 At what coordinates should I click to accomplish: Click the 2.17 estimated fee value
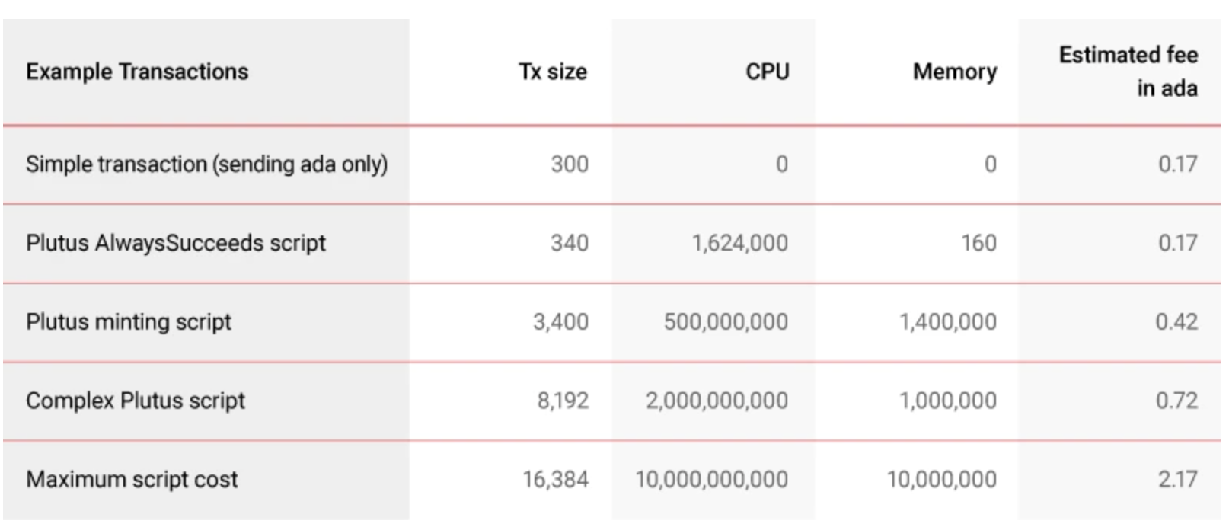[x=1178, y=479]
